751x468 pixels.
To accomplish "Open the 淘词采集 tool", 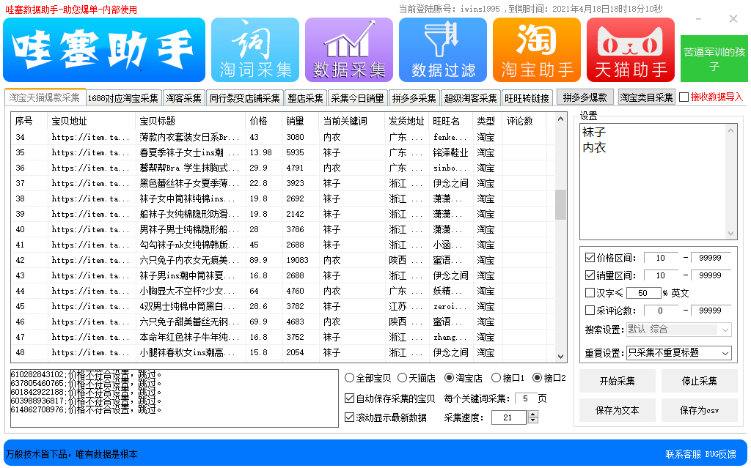I will pos(255,49).
